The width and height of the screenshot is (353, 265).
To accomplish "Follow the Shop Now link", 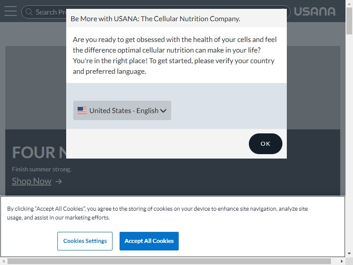I will pos(31,181).
